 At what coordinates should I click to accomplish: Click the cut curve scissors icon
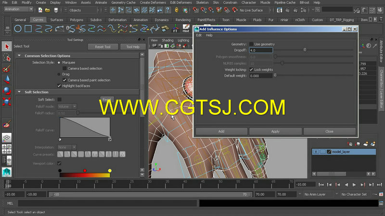click(x=81, y=29)
